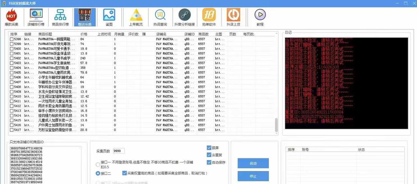Disable the 去重复 checkbox

click(209, 155)
